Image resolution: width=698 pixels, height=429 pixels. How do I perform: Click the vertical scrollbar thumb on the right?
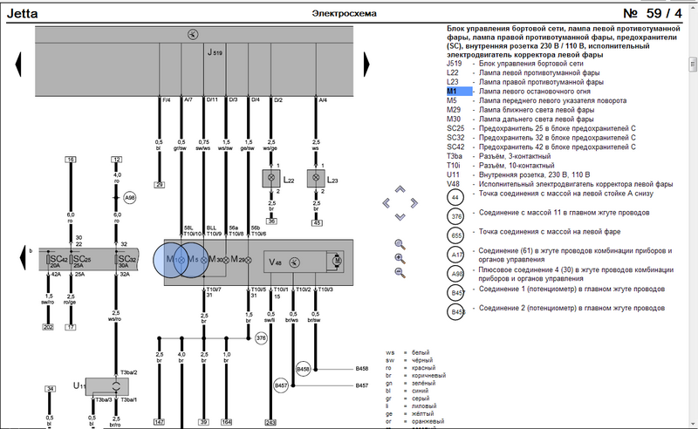(x=693, y=65)
